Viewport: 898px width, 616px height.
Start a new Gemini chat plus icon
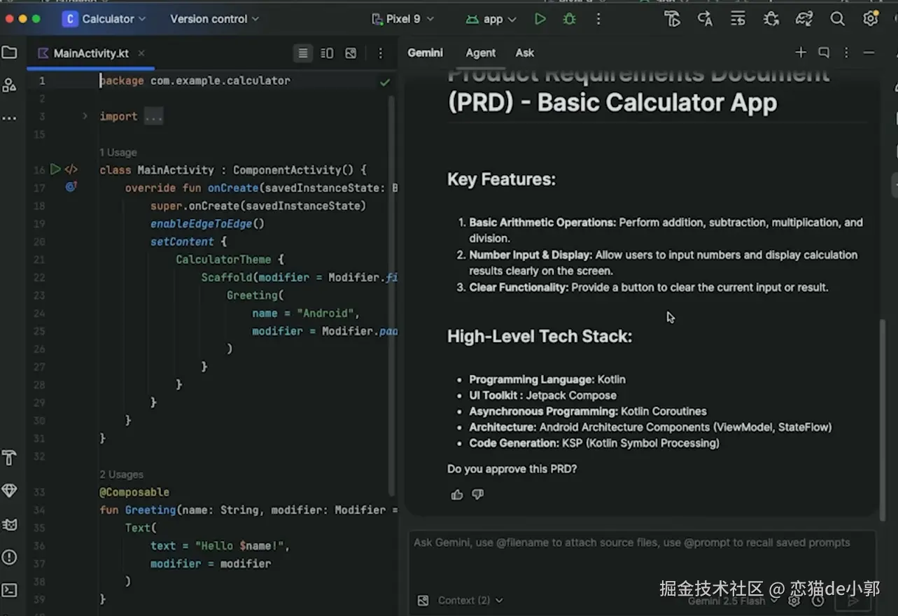(801, 52)
